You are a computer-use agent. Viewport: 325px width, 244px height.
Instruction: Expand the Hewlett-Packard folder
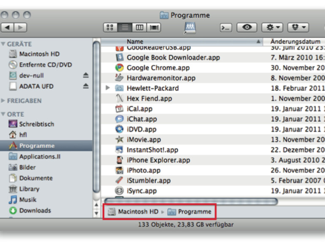108,88
